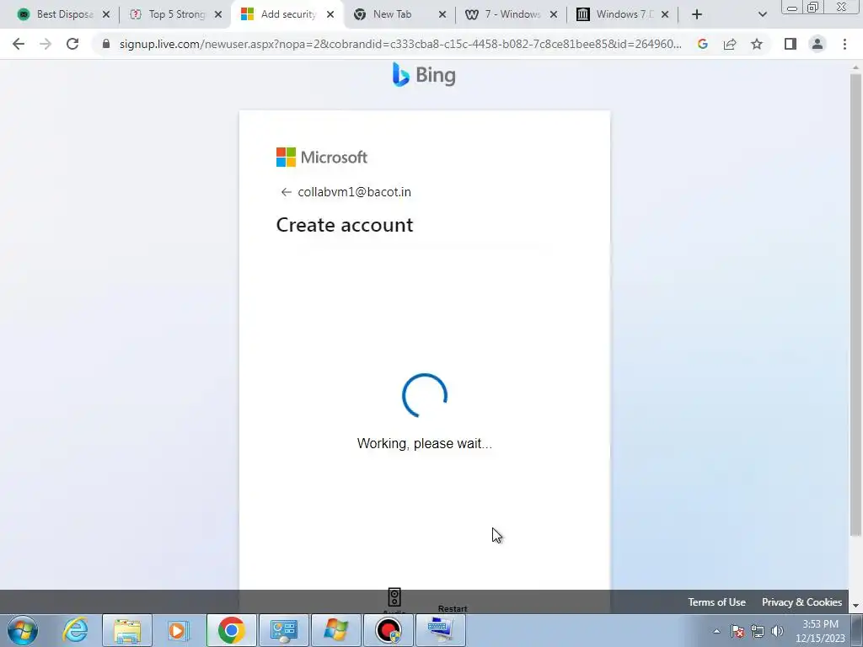Click the taskbar clock showing 3:53 PM
The width and height of the screenshot is (863, 647).
coord(820,631)
